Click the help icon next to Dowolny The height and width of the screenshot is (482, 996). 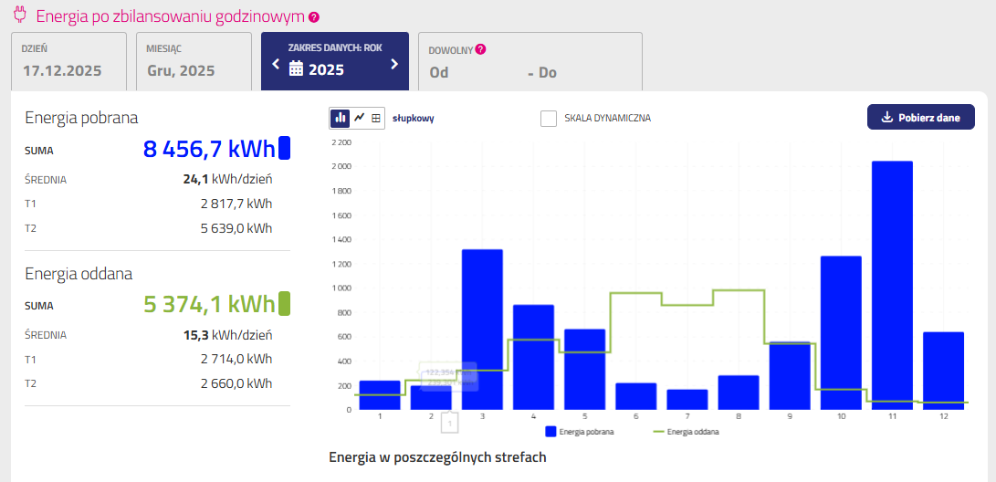tap(480, 49)
